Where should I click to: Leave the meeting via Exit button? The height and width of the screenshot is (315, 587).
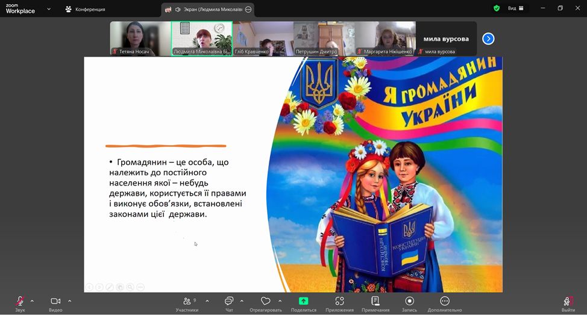point(568,303)
